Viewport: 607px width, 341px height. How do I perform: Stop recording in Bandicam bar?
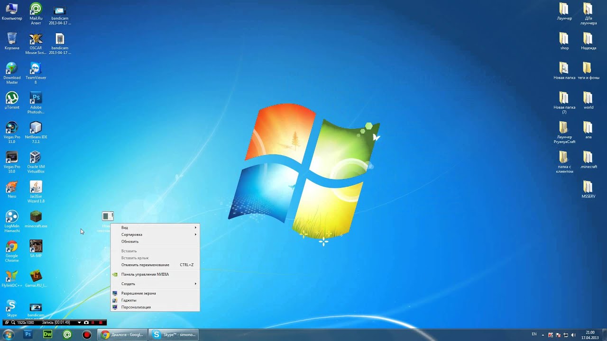coord(101,323)
